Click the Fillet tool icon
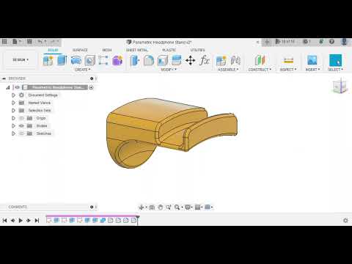The height and width of the screenshot is (264, 352). [x=149, y=60]
